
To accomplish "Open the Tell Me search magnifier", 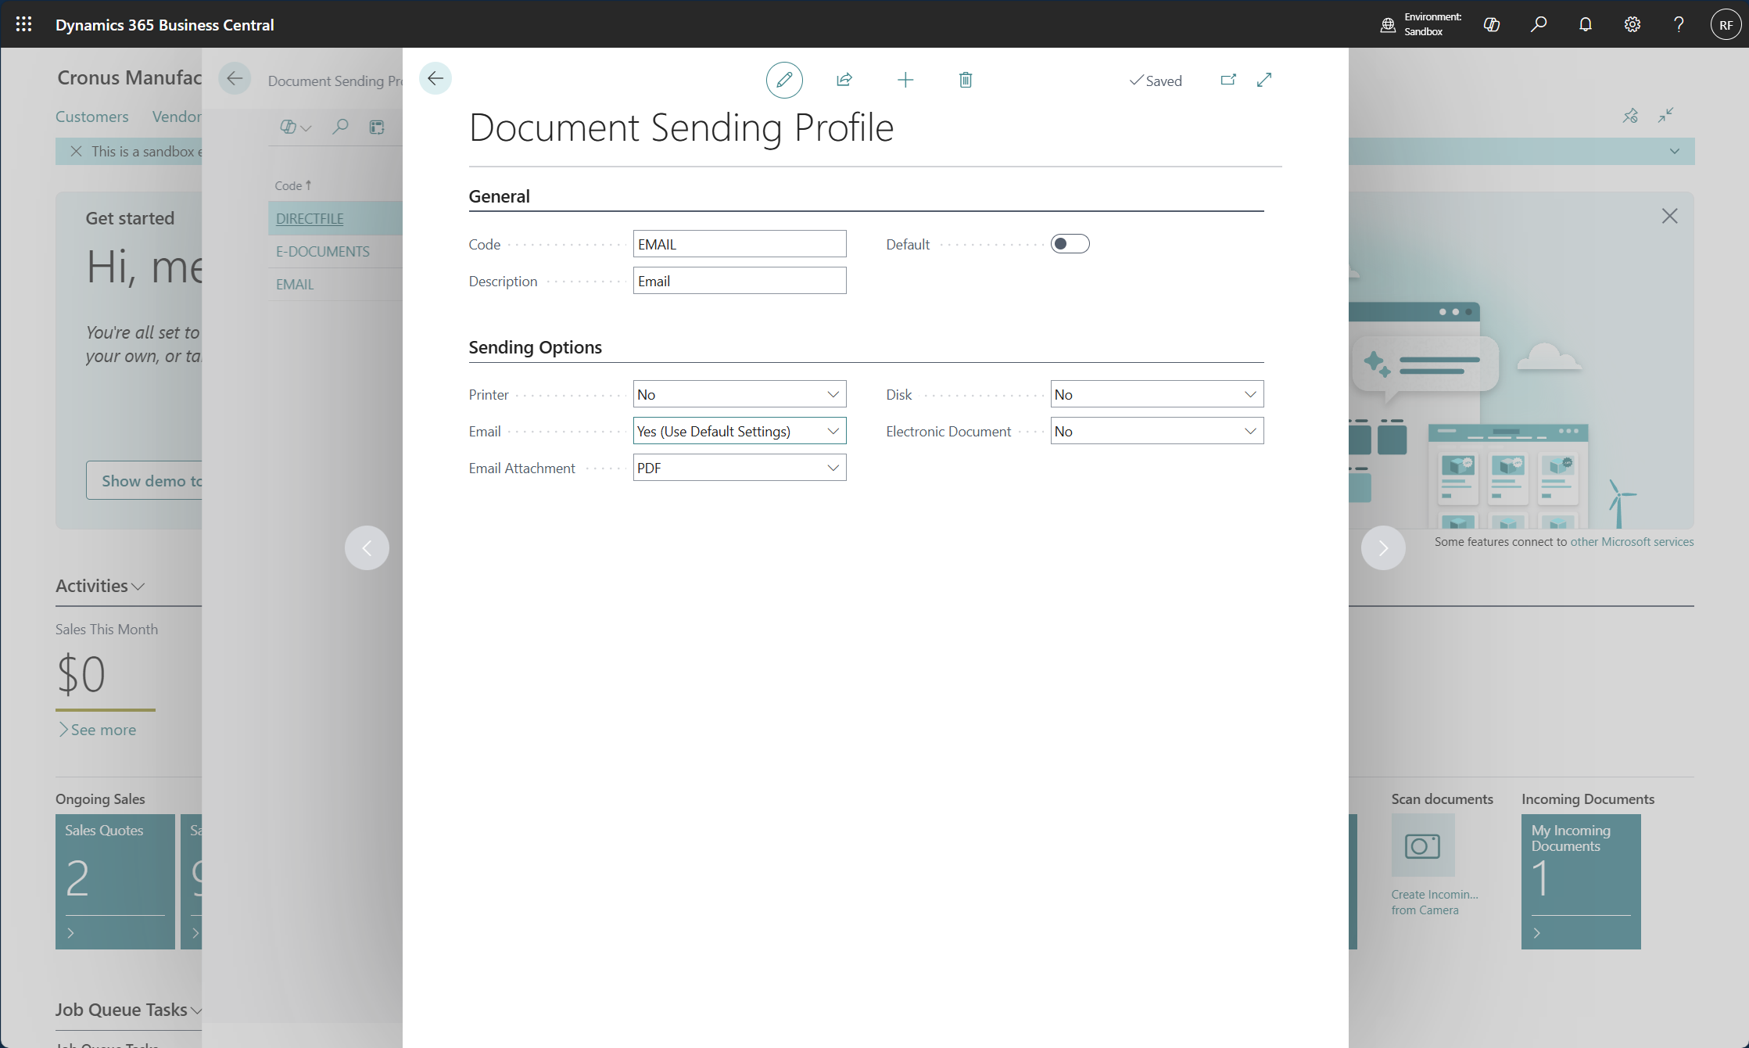I will 1539,24.
